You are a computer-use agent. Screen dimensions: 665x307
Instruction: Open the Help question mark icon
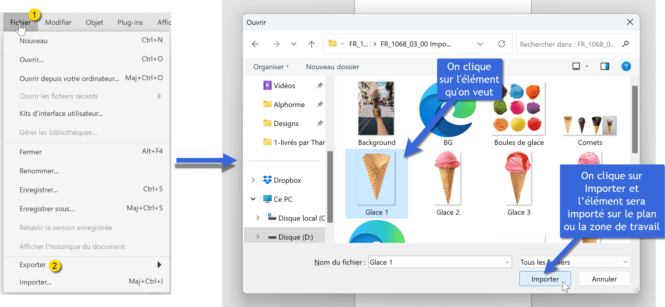point(626,67)
